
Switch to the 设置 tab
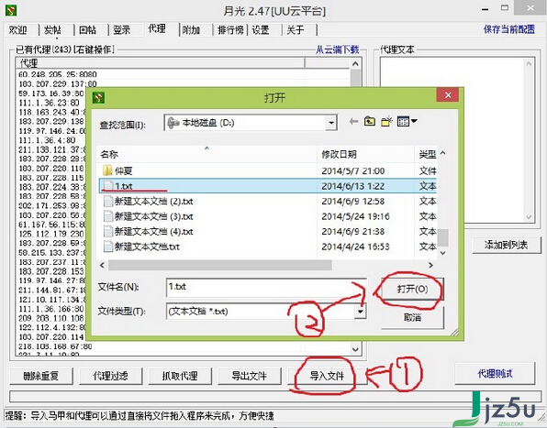(x=261, y=30)
